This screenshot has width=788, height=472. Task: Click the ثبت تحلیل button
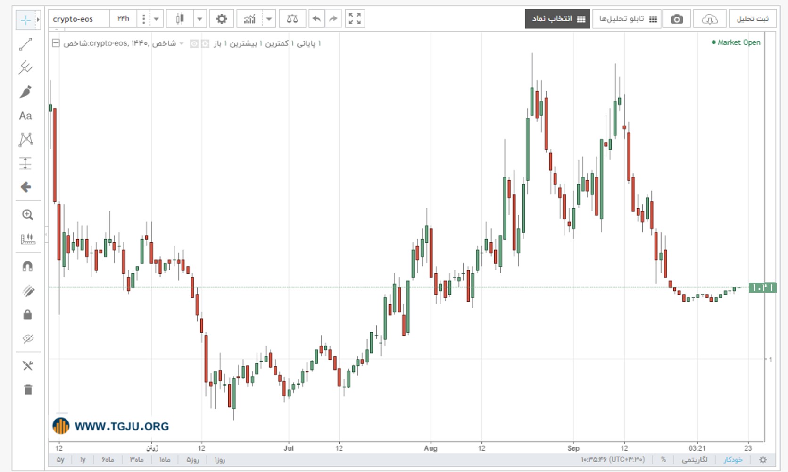click(x=753, y=19)
